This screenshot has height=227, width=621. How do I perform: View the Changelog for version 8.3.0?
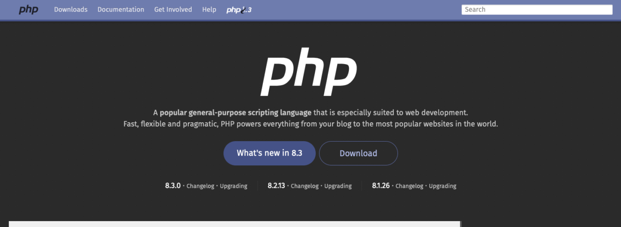(x=200, y=186)
